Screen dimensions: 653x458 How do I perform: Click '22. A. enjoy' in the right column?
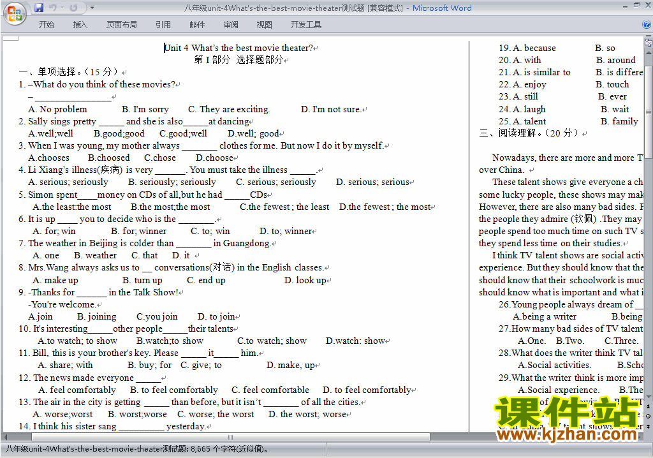[x=523, y=85]
